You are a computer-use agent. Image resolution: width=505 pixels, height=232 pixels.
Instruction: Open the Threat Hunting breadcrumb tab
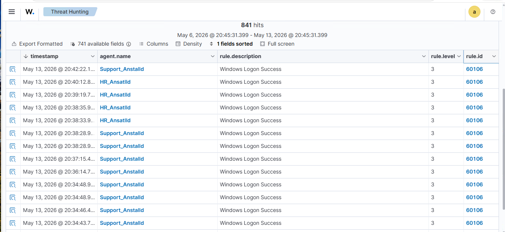(70, 12)
